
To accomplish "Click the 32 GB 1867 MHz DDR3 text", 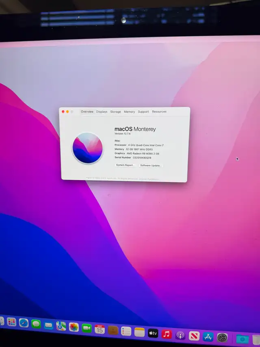I will [x=139, y=149].
